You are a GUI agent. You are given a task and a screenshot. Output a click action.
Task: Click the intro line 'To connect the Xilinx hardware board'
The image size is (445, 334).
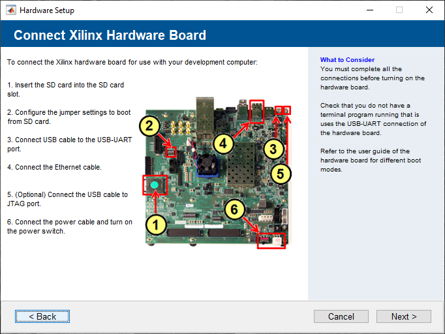click(132, 62)
